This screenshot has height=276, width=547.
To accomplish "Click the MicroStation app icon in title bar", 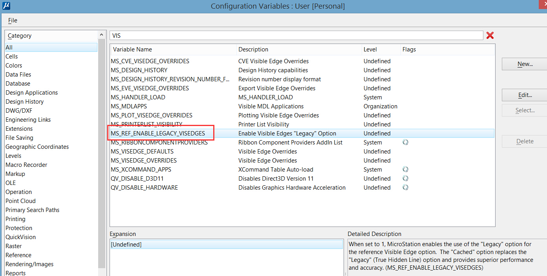I will [6, 6].
